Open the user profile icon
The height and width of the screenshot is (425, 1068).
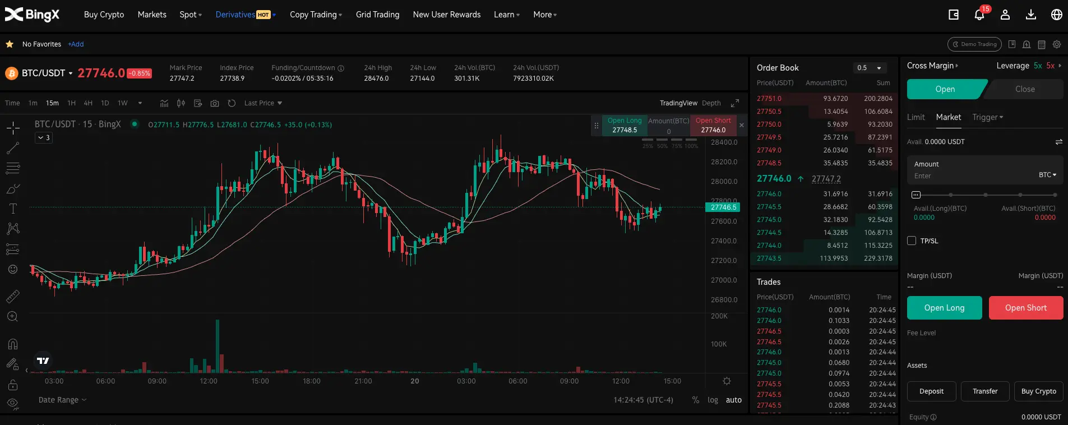pos(1005,15)
